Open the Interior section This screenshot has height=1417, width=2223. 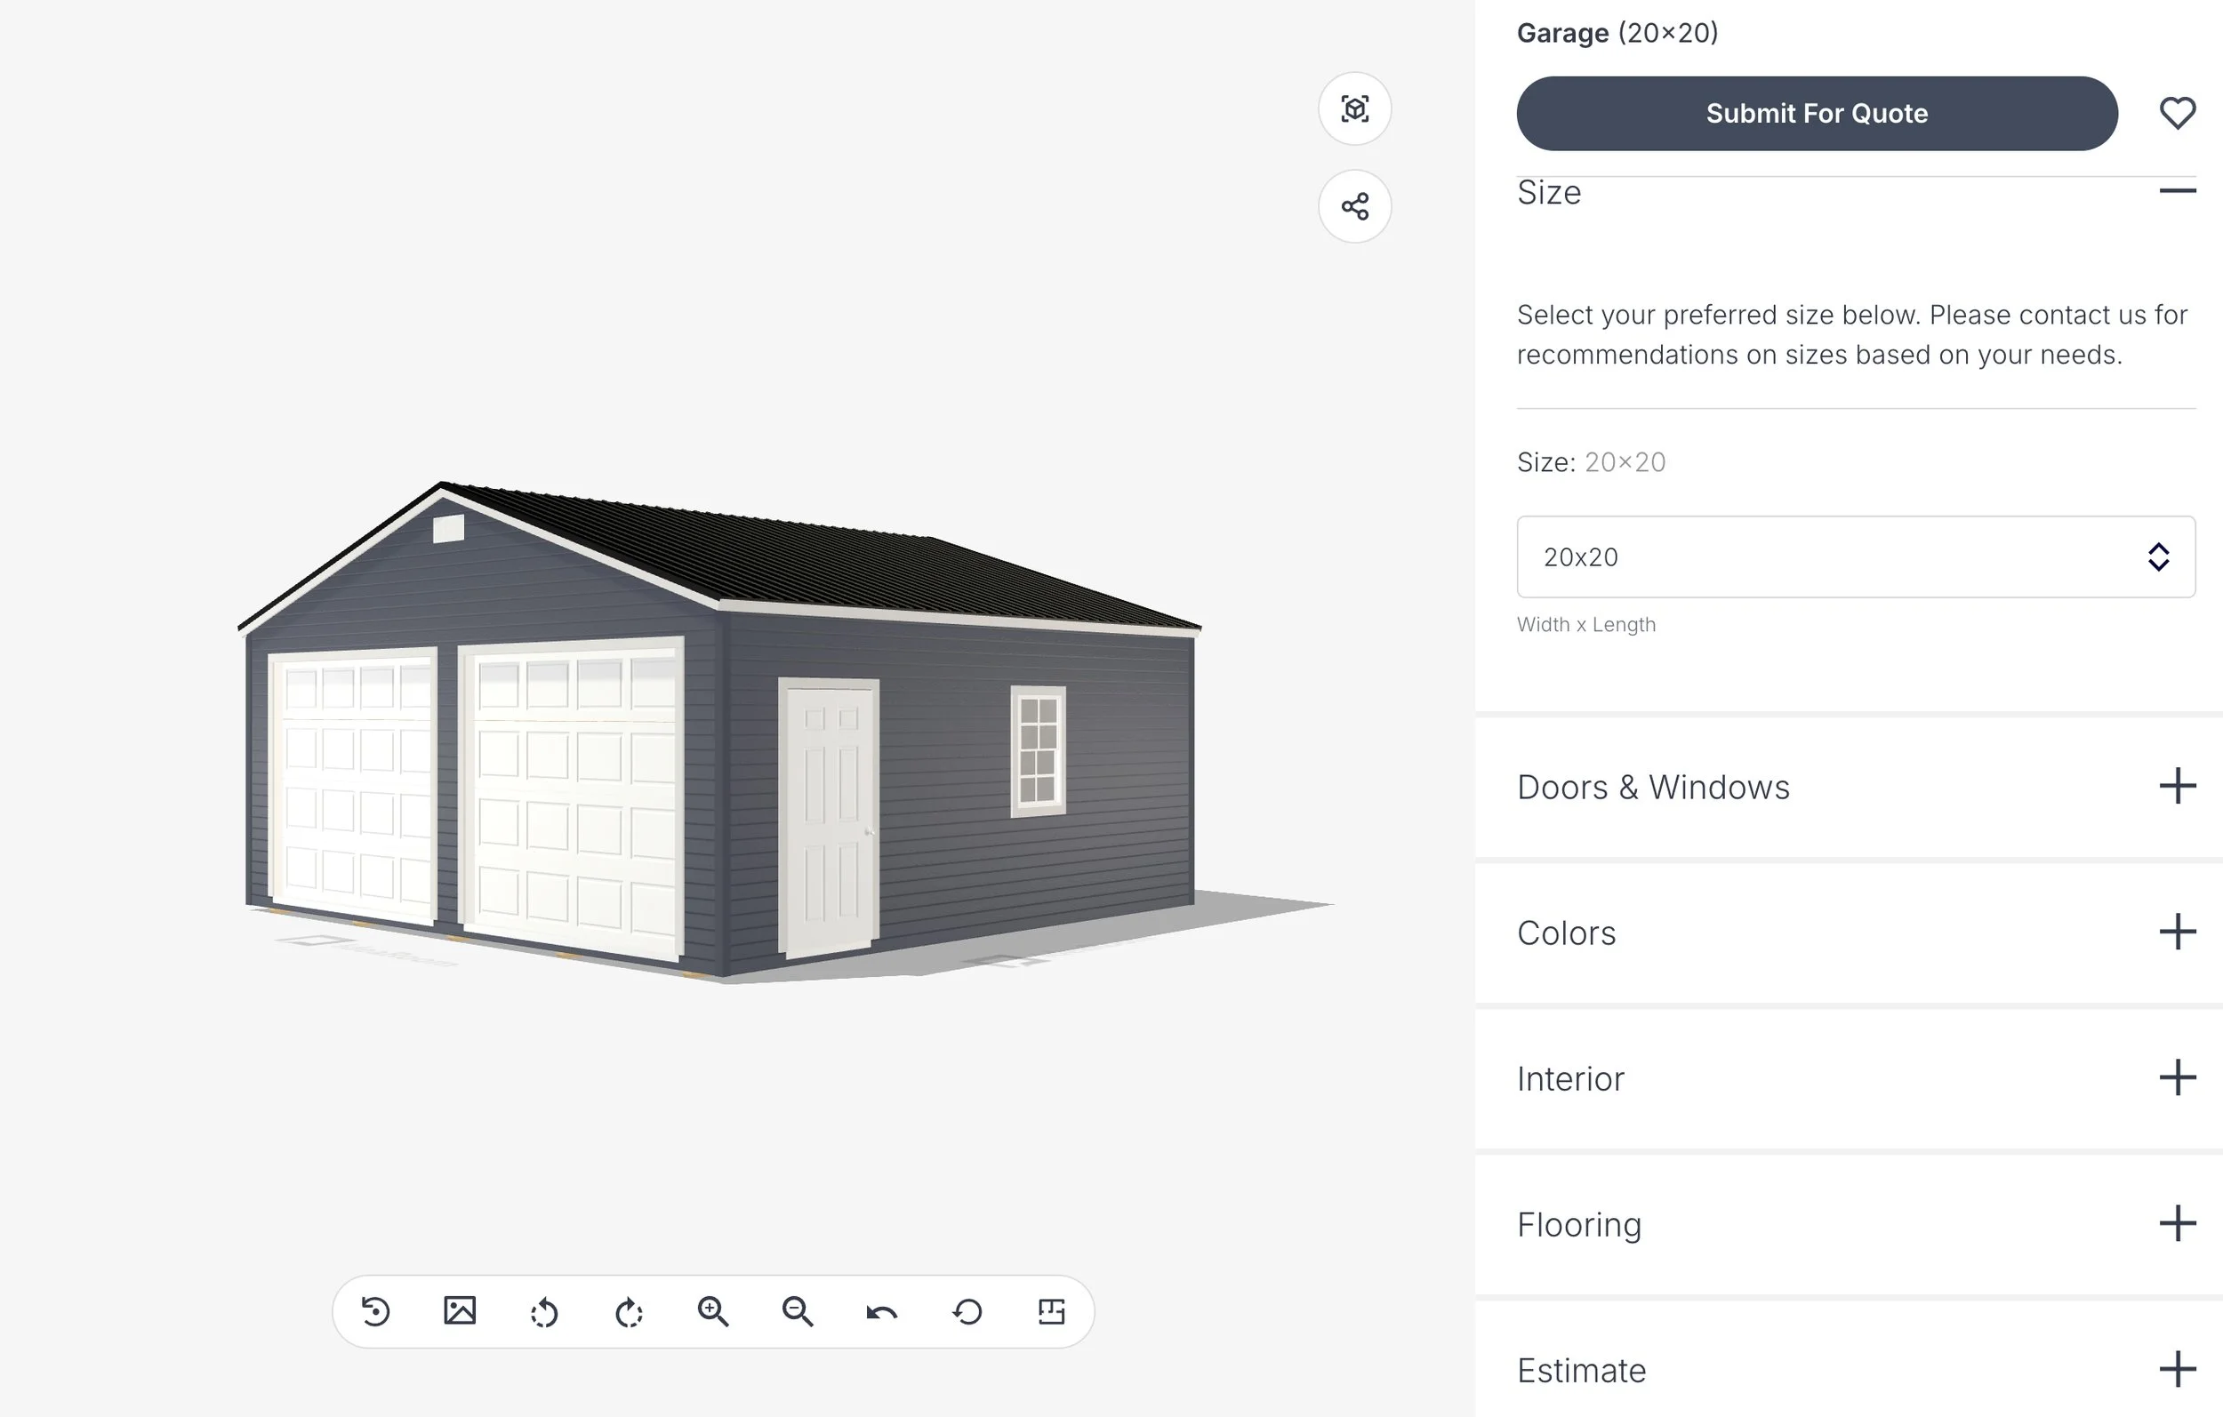2177,1078
